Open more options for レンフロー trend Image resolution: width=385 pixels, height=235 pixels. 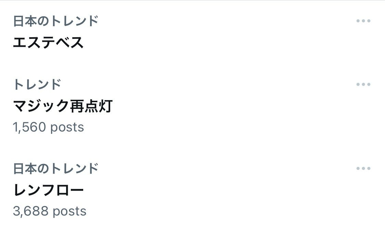[363, 168]
